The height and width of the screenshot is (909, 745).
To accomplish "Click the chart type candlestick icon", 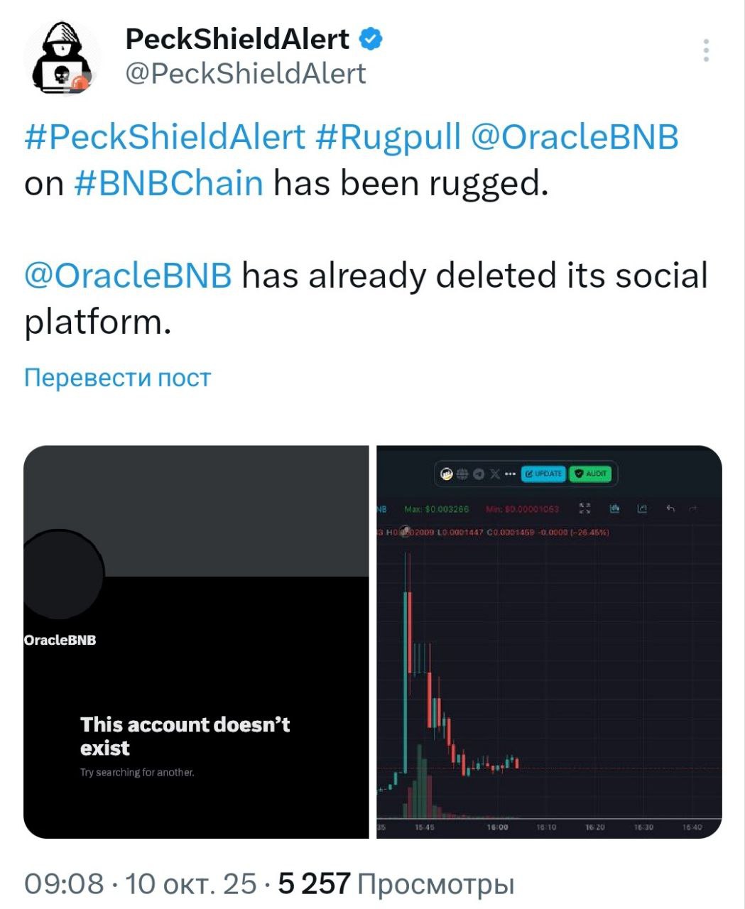I will [x=615, y=508].
